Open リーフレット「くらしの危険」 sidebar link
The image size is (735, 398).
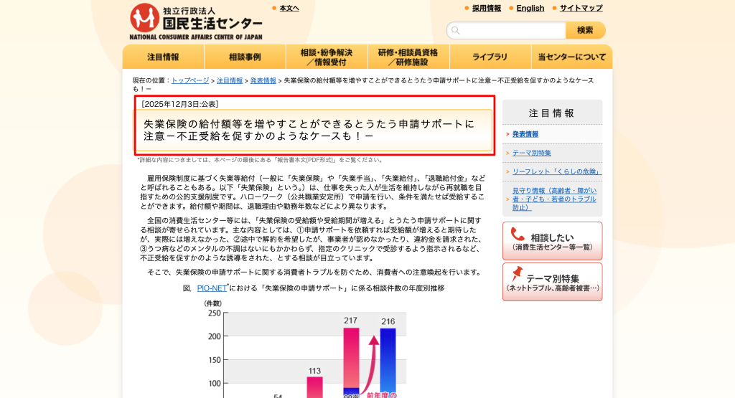[556, 172]
